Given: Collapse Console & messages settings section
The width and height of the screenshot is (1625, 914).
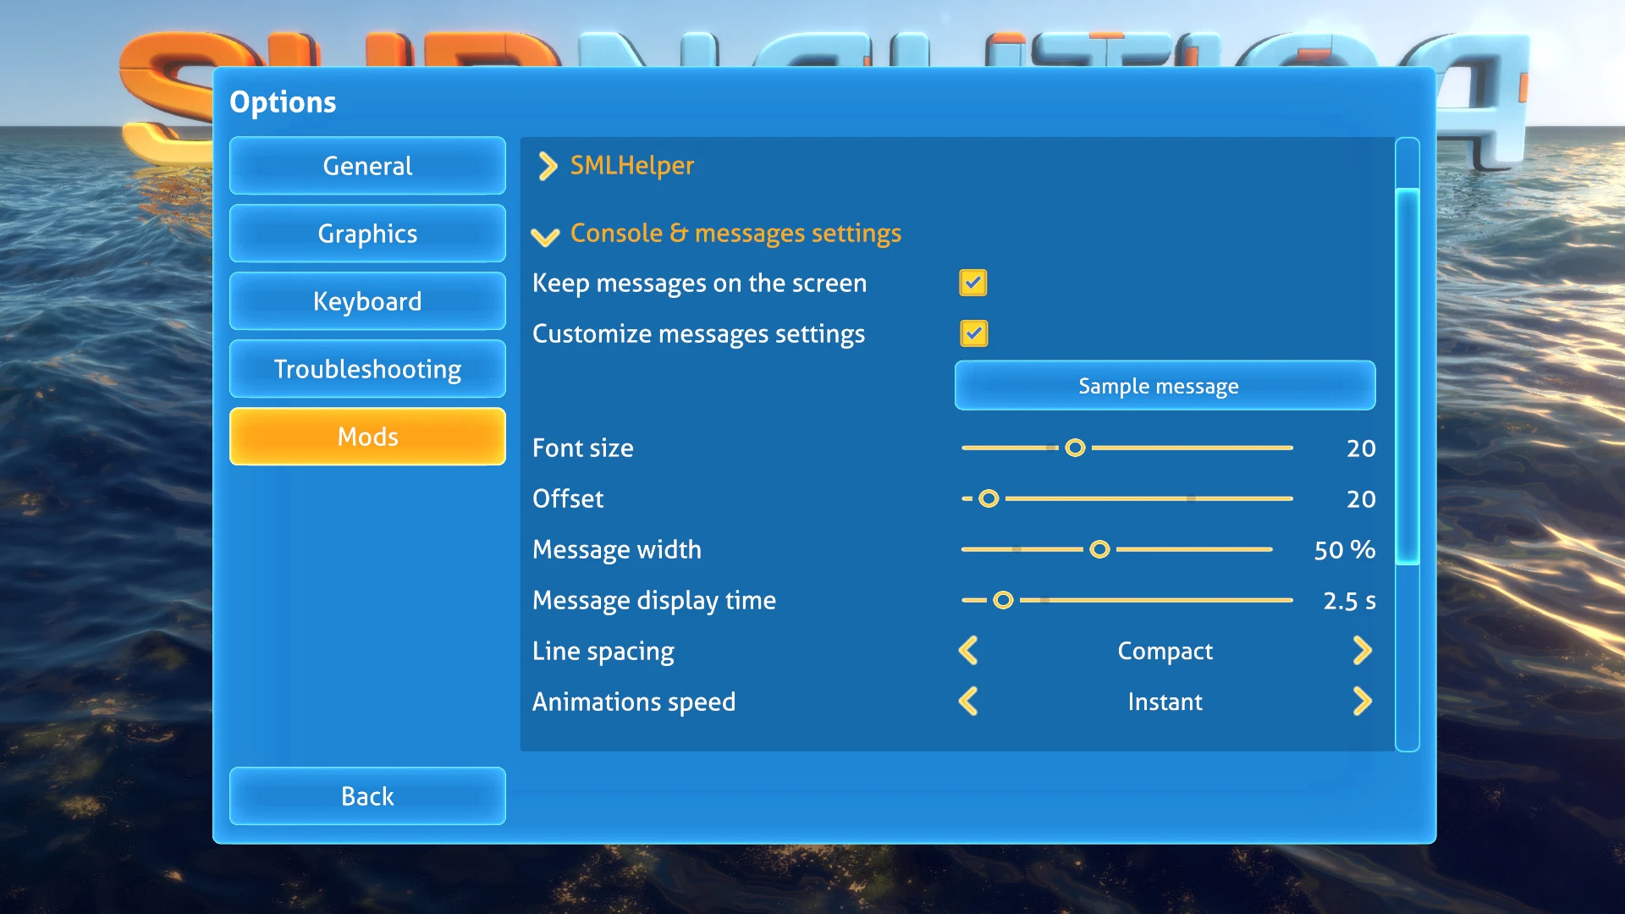Looking at the screenshot, I should tap(545, 235).
